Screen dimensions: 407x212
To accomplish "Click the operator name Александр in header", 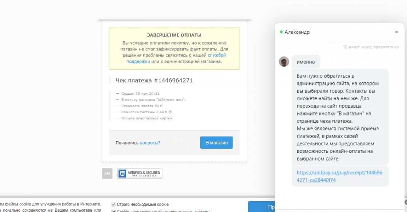I will tap(297, 32).
